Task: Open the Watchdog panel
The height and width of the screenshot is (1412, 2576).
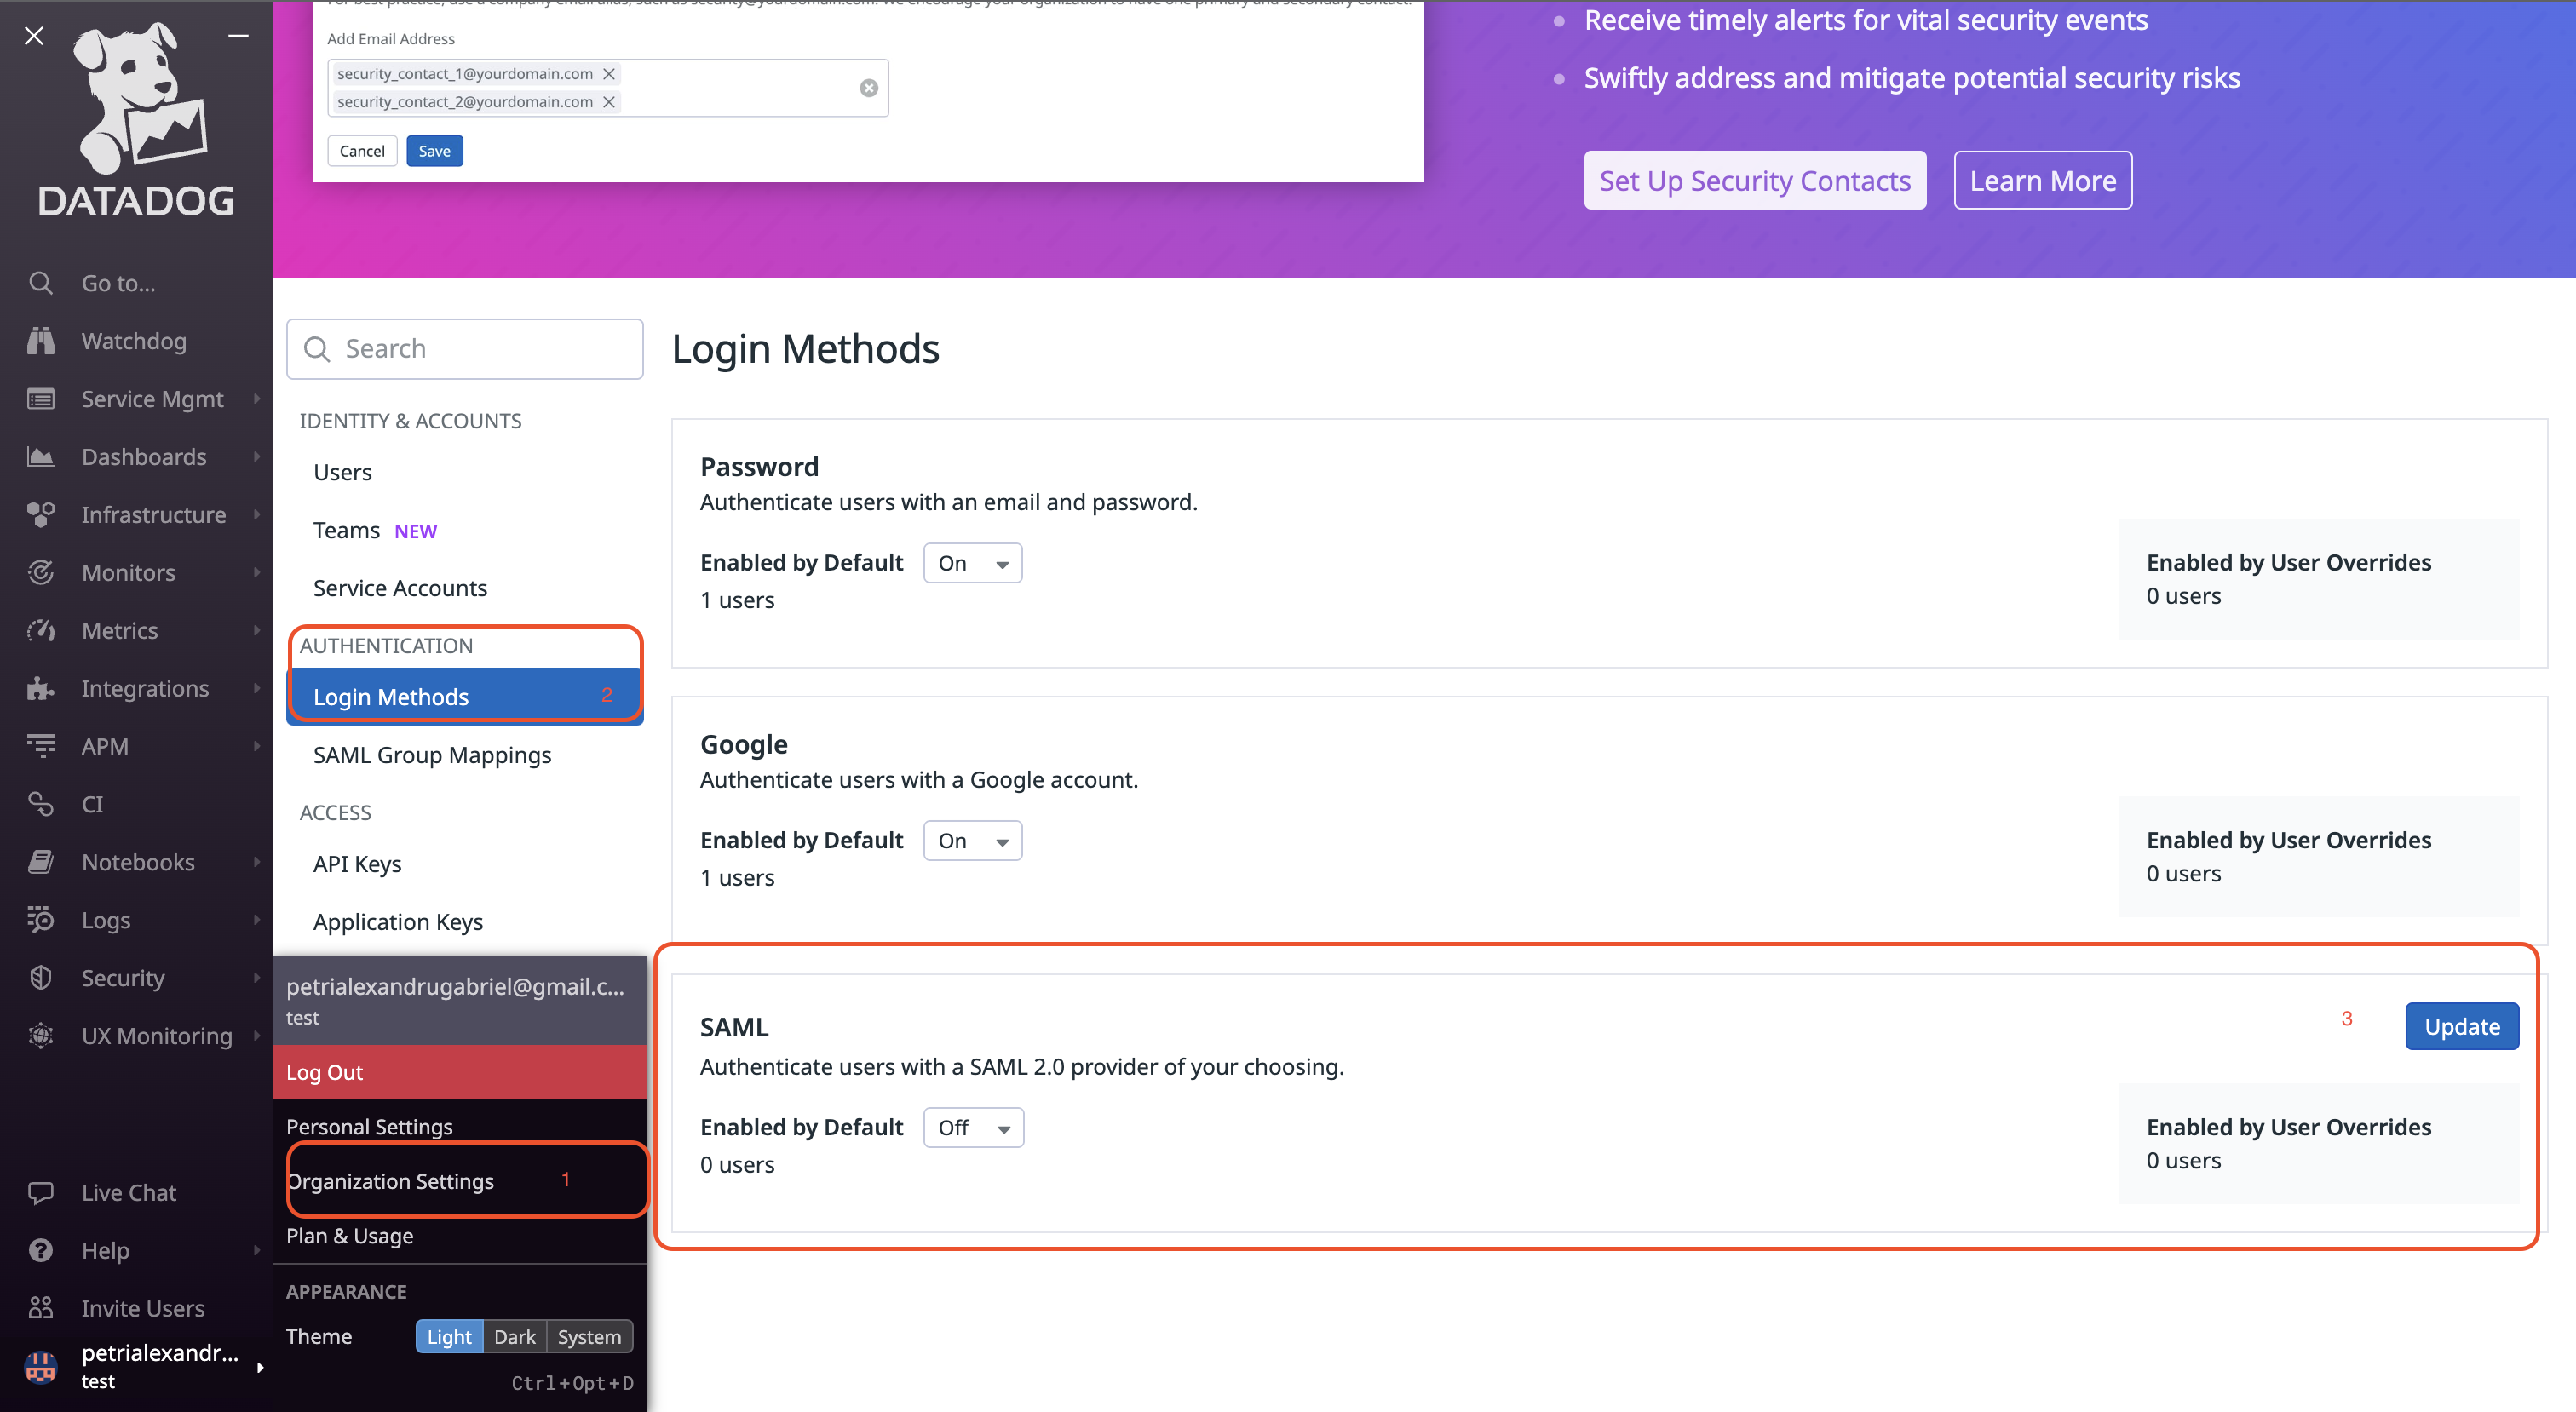Action: [x=133, y=340]
